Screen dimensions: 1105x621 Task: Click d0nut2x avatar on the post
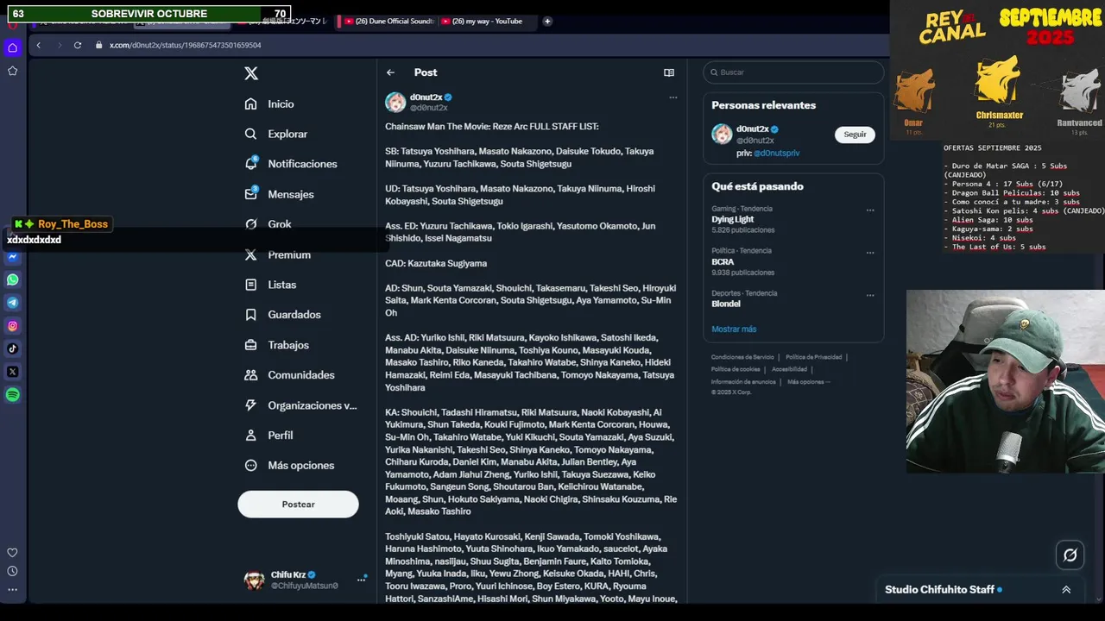click(395, 103)
